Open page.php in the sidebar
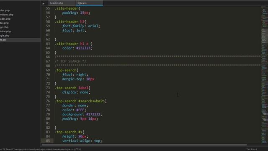 coord(4,27)
